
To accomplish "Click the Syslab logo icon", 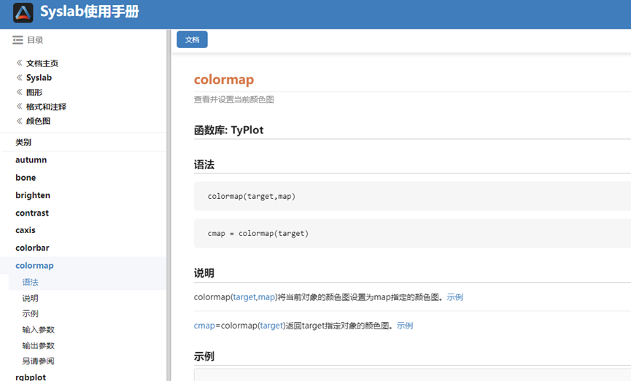I will coord(23,12).
